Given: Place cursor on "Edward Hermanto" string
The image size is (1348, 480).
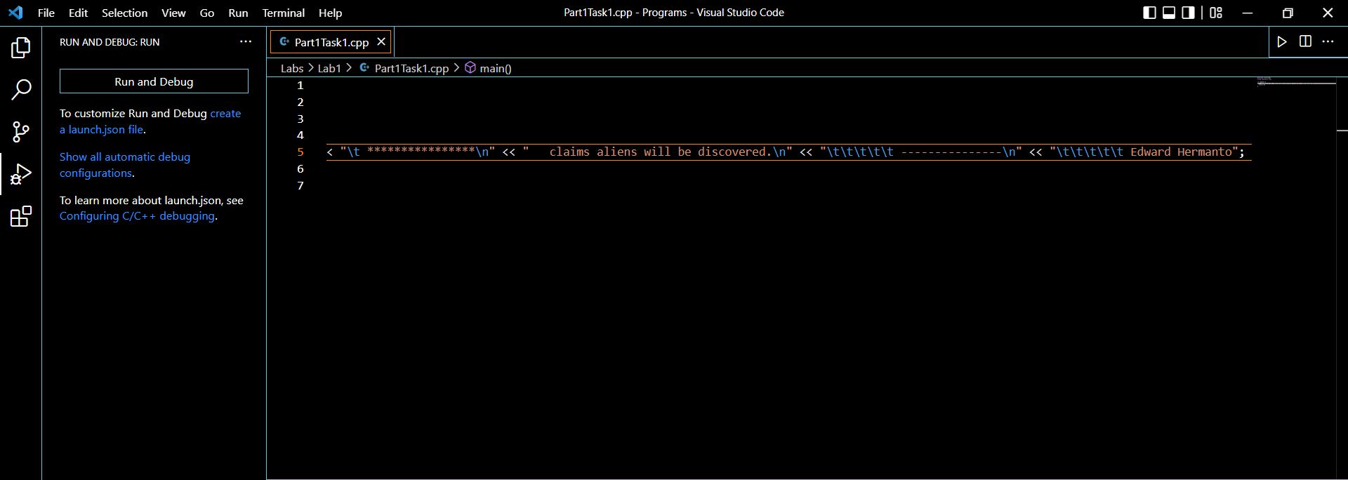Looking at the screenshot, I should point(1181,152).
